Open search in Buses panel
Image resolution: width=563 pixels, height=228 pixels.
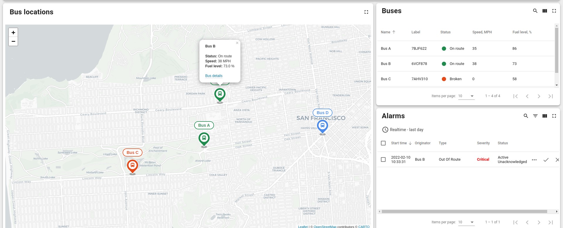pyautogui.click(x=535, y=11)
